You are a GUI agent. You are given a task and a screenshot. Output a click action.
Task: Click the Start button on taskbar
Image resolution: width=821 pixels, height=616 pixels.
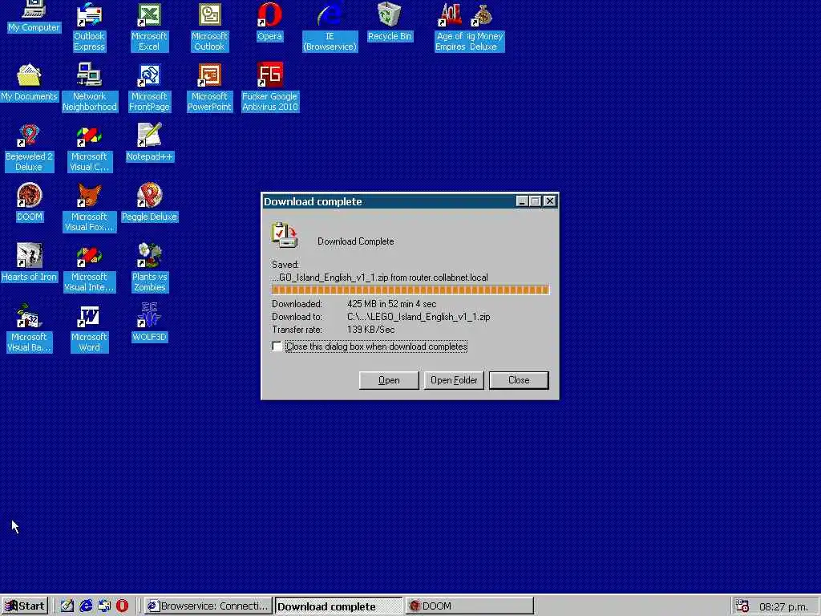[25, 606]
